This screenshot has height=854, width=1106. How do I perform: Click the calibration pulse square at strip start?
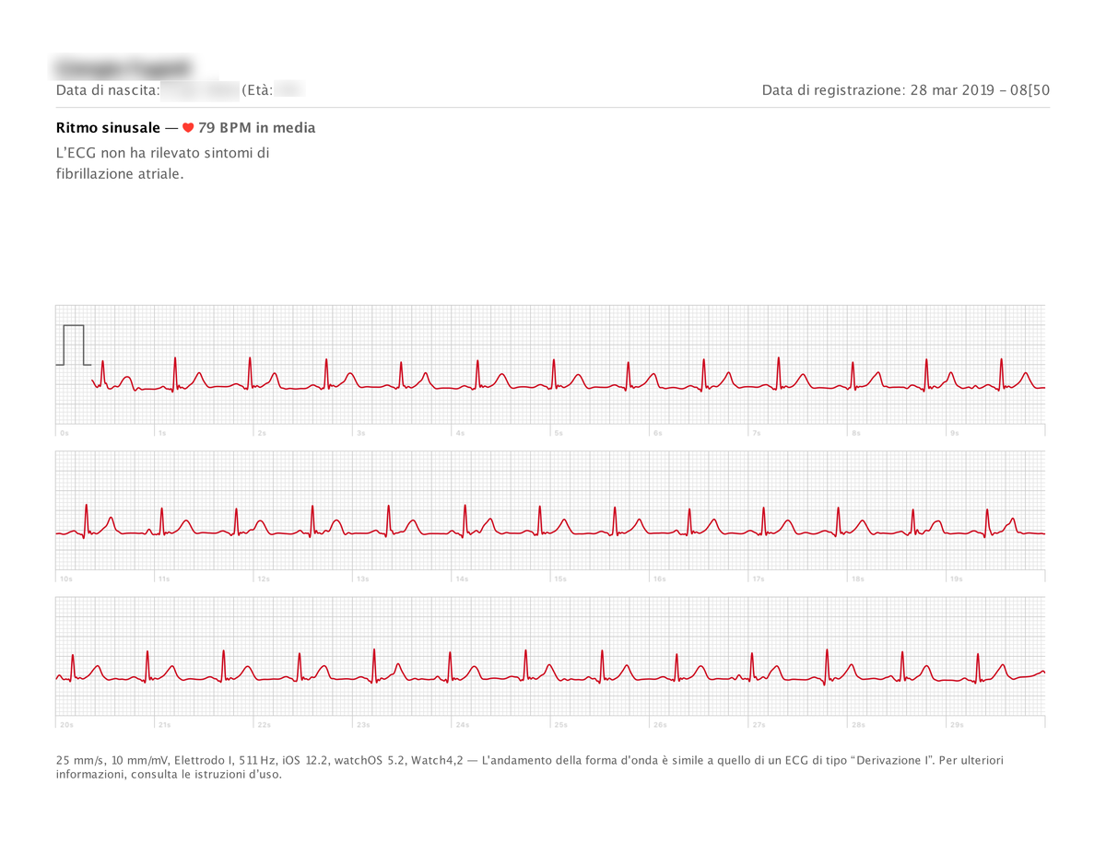[x=74, y=345]
